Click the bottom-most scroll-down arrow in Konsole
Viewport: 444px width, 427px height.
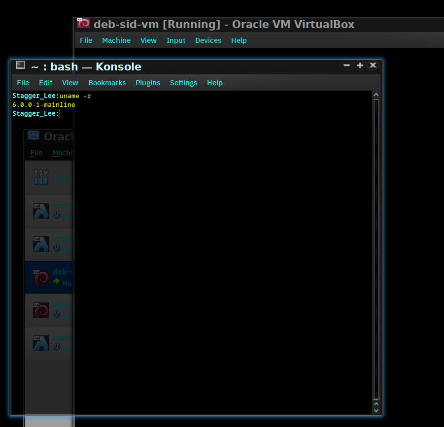(376, 410)
